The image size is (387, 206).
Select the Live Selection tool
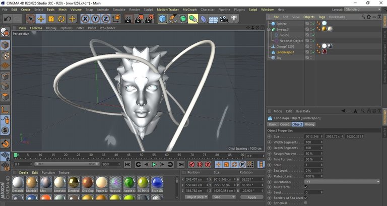31,19
